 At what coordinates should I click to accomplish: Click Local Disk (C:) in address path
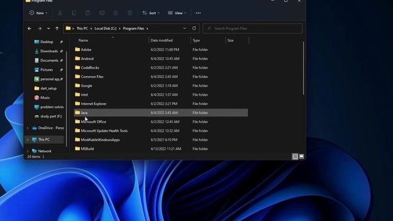tap(105, 29)
